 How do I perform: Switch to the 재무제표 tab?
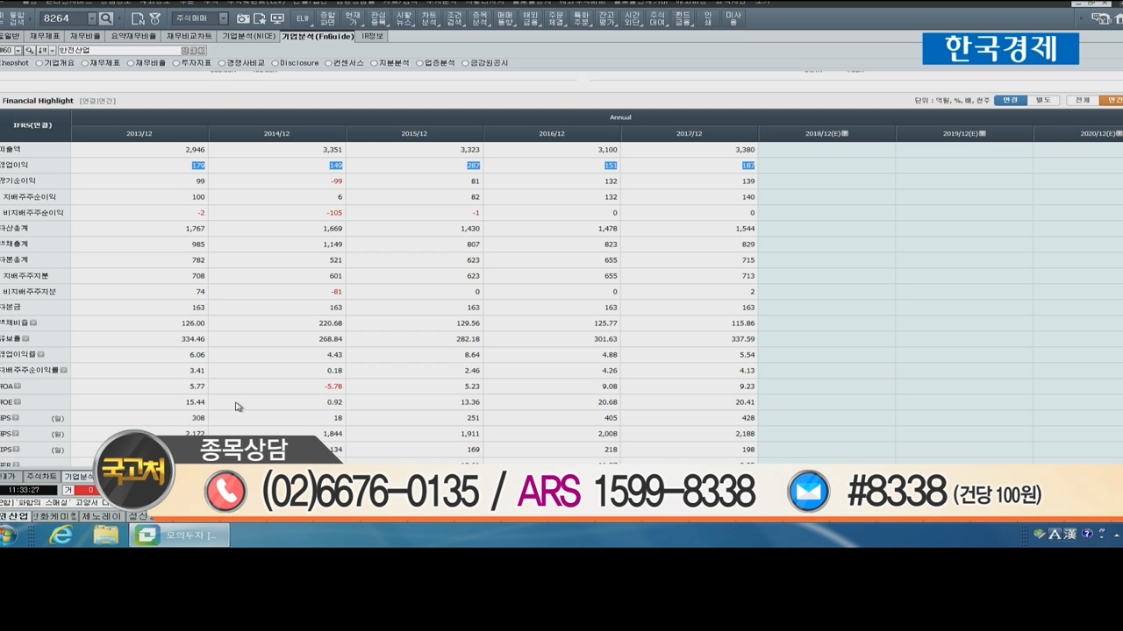coord(44,37)
